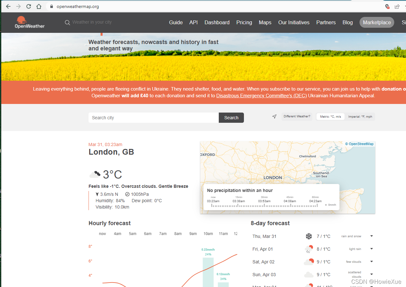Click the precipitation timeline at 03:53am
This screenshot has width=406, height=287.
(264, 201)
